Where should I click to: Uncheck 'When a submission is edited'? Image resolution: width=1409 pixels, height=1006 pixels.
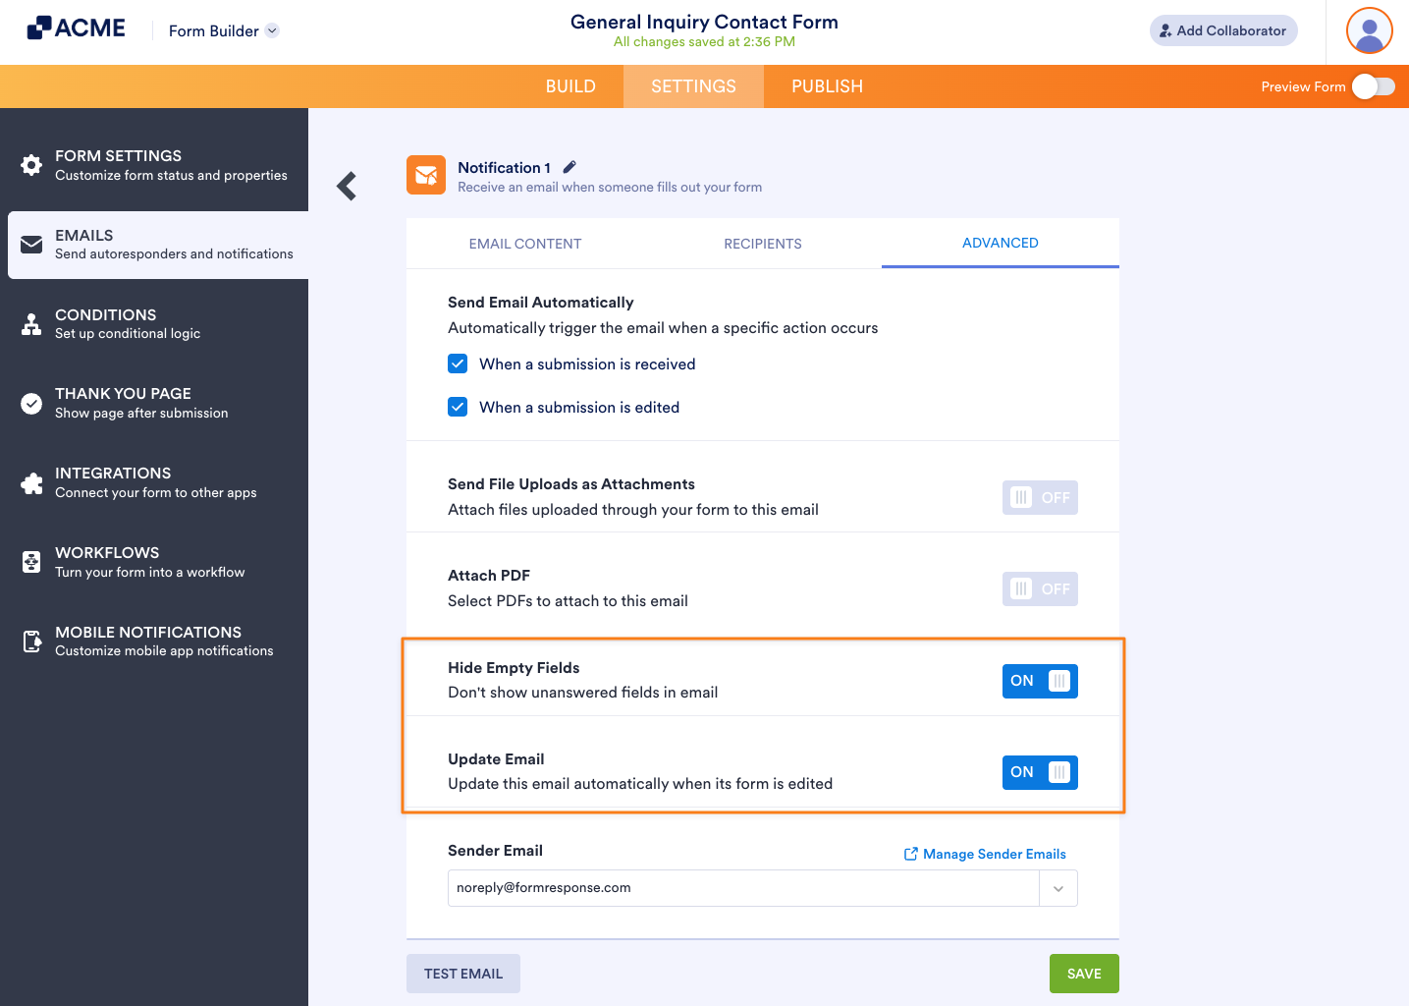(458, 406)
